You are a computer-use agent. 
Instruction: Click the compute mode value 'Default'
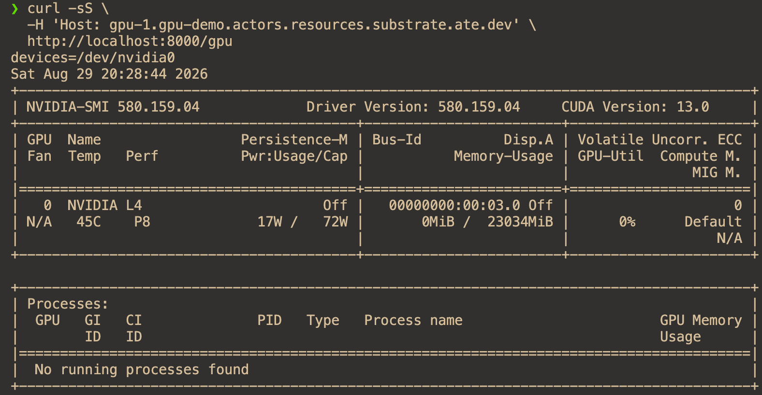tap(713, 222)
